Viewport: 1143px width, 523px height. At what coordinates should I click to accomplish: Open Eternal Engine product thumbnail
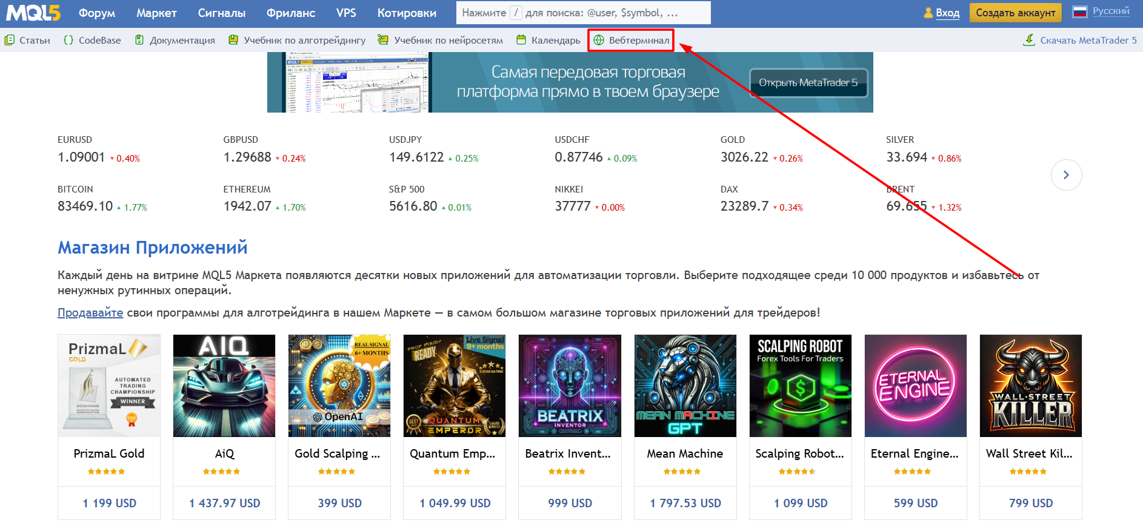coord(916,386)
